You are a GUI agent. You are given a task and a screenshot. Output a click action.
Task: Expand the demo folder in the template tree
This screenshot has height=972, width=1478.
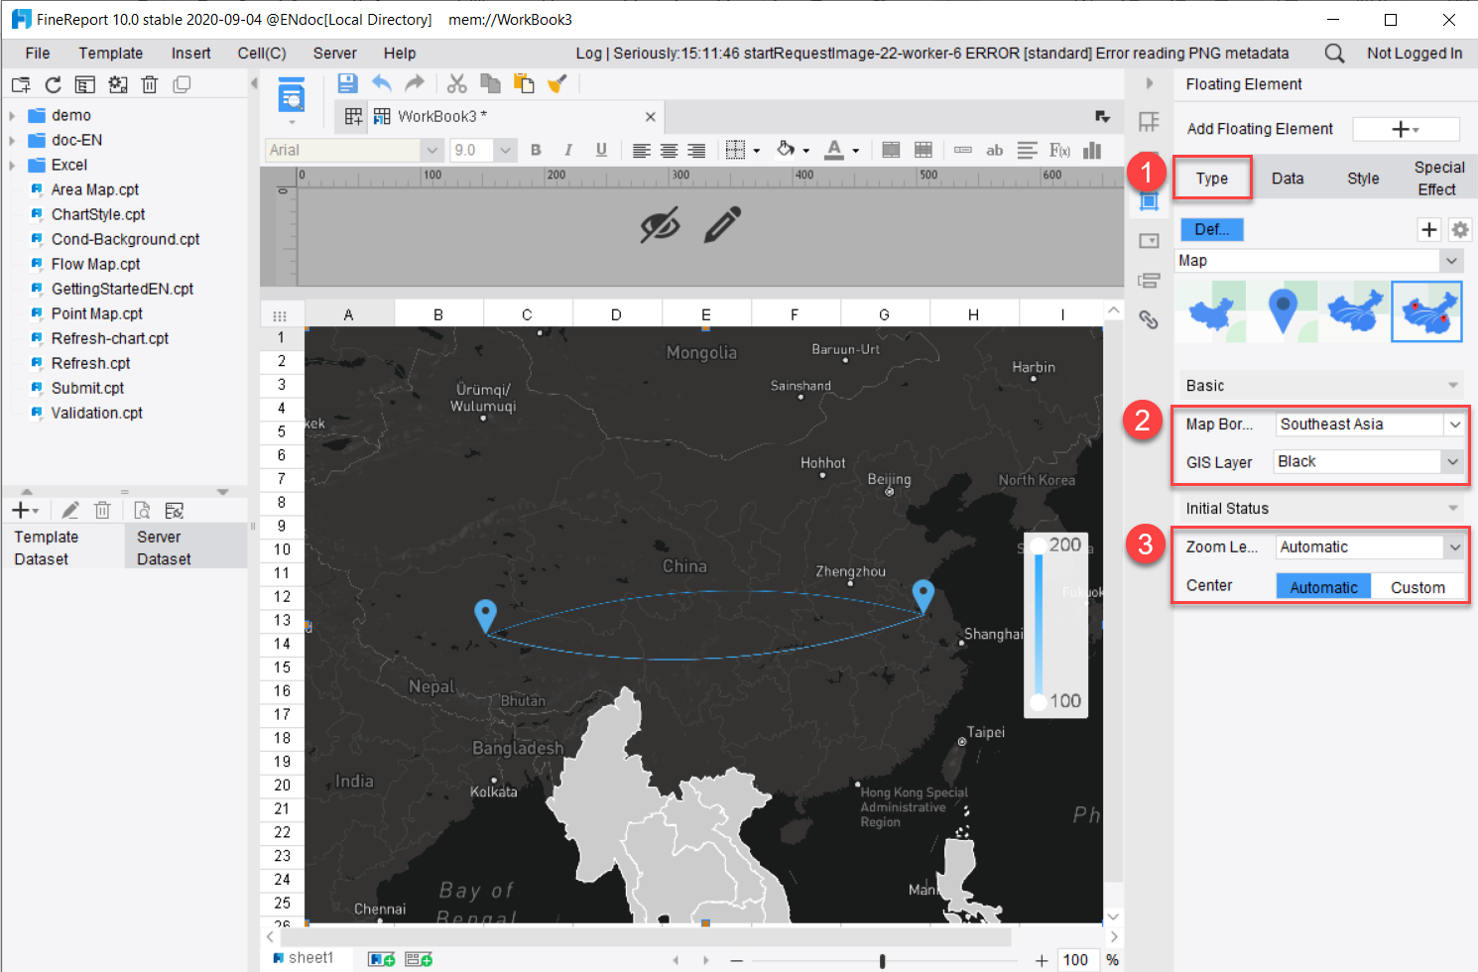[x=14, y=115]
